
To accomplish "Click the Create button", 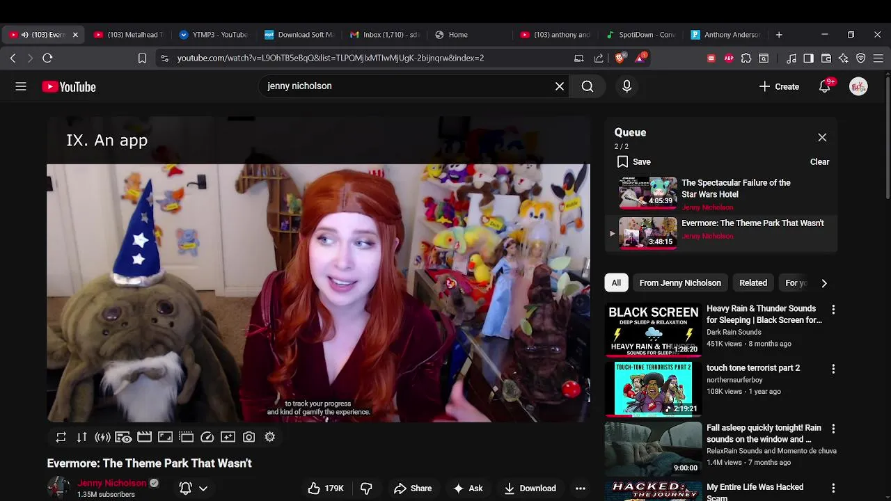I will click(x=779, y=86).
